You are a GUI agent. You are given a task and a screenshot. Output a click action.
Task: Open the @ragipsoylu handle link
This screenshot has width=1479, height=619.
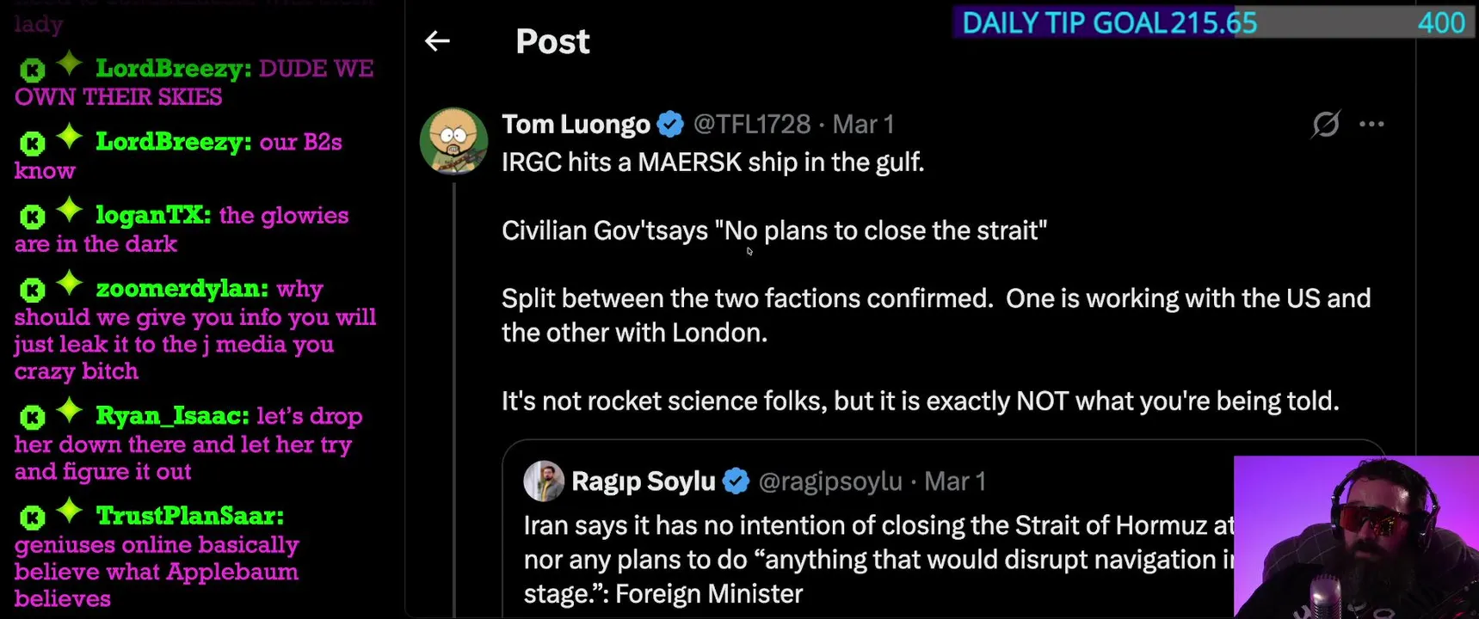(x=829, y=481)
